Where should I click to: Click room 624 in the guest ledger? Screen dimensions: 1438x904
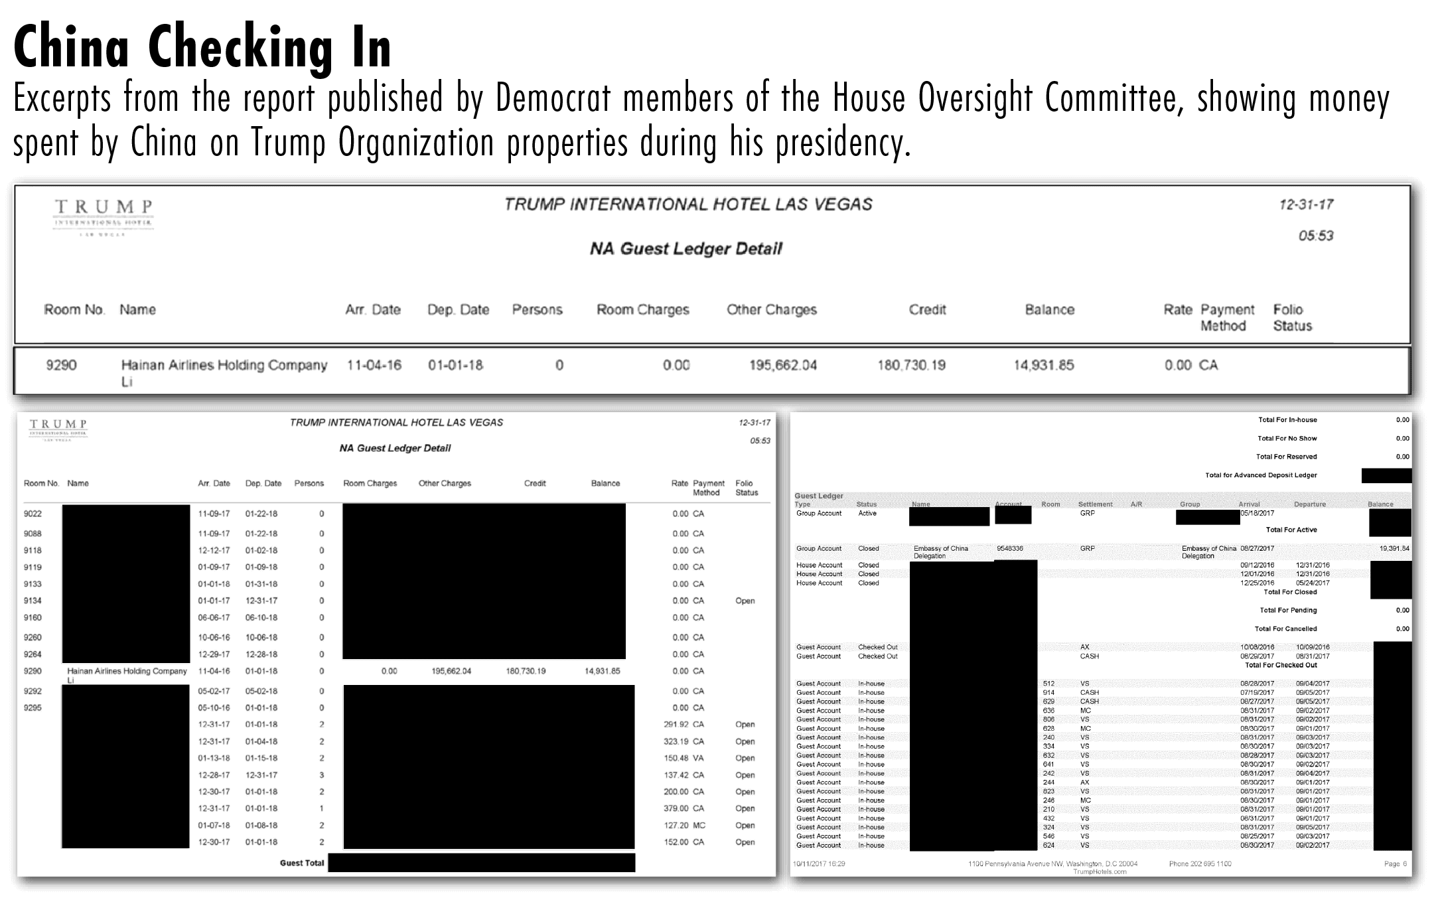[1048, 846]
